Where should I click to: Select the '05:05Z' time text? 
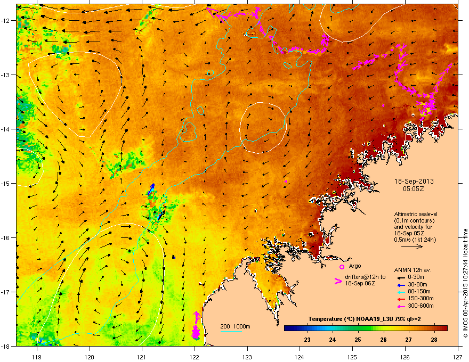414,189
